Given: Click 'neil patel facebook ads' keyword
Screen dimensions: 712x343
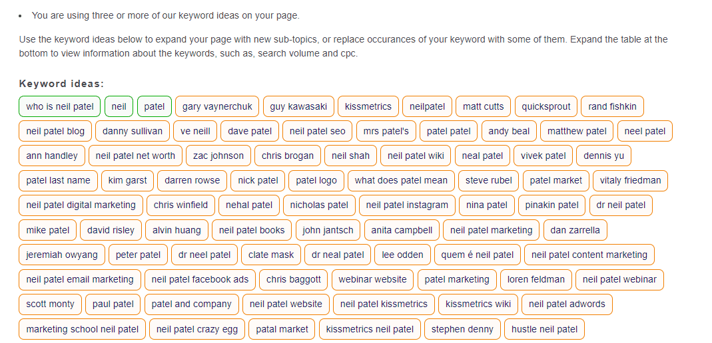Looking at the screenshot, I should click(200, 279).
